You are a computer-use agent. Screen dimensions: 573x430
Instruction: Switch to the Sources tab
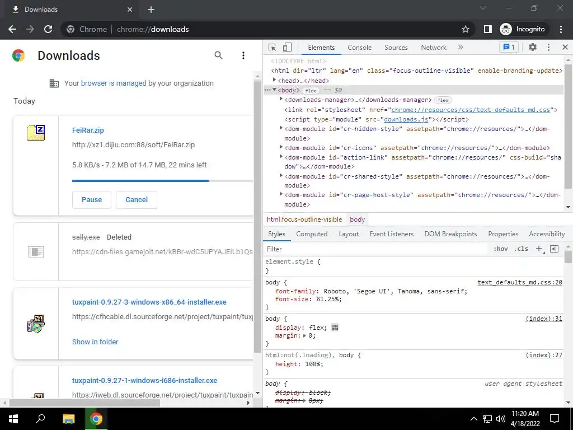point(396,48)
